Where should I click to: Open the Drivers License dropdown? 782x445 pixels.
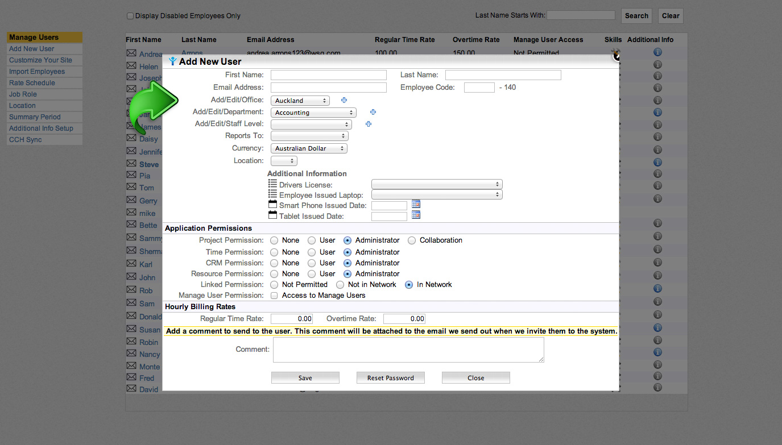coord(436,184)
